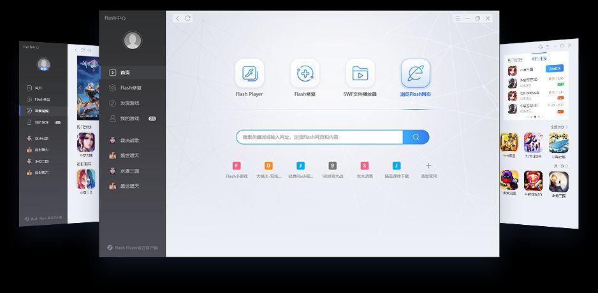Image resolution: width=598 pixels, height=293 pixels.
Task: Select 我的游戏 in the left window sidebar
Action: pos(43,122)
